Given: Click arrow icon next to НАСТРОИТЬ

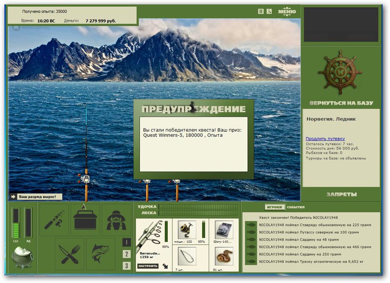Looking at the screenshot, I should click(165, 266).
